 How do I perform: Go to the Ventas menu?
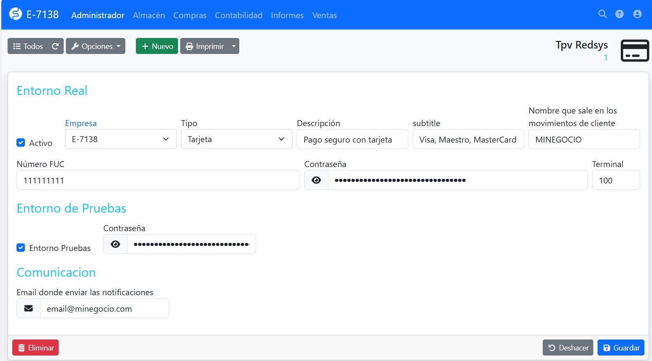[324, 15]
